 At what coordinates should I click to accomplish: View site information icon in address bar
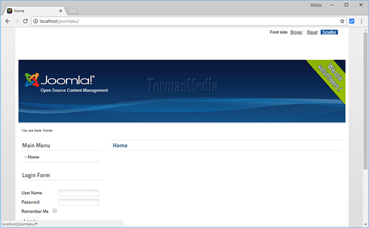point(36,21)
